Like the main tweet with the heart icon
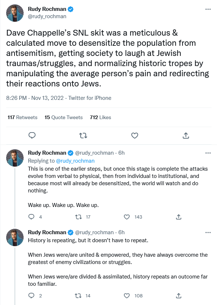The height and width of the screenshot is (305, 217). tap(135, 135)
